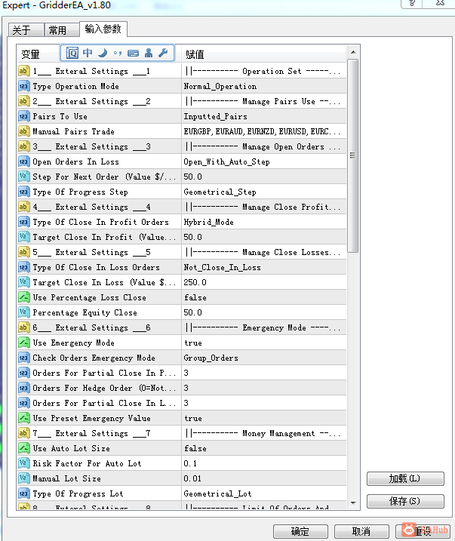Click the 250.0 Target Close In Loss value

[x=195, y=282]
